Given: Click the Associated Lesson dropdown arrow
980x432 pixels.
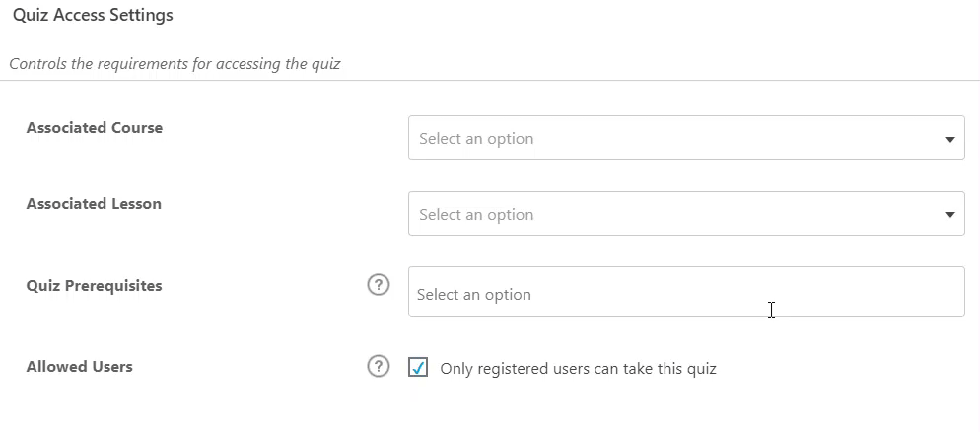Looking at the screenshot, I should click(949, 215).
